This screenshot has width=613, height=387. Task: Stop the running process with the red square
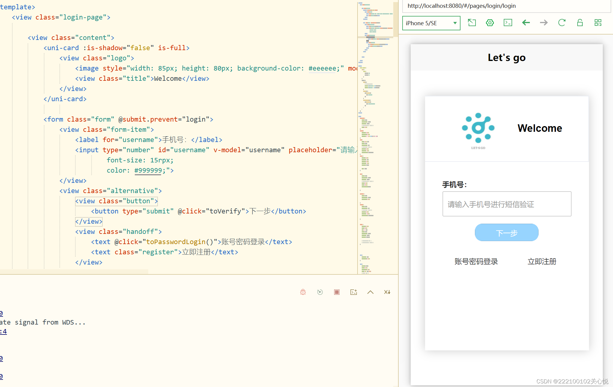point(337,292)
